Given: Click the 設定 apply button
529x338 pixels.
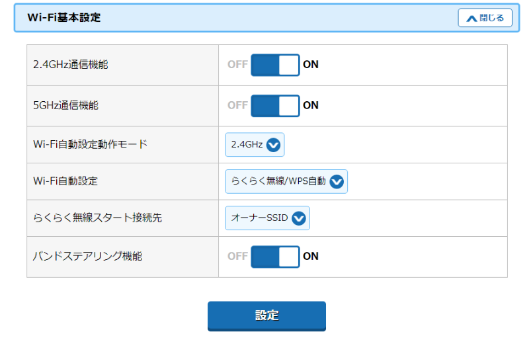Looking at the screenshot, I should point(266,316).
